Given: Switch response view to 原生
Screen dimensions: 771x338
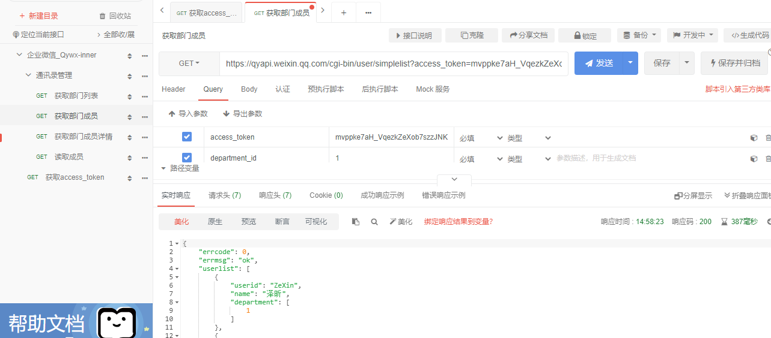Looking at the screenshot, I should coord(215,222).
